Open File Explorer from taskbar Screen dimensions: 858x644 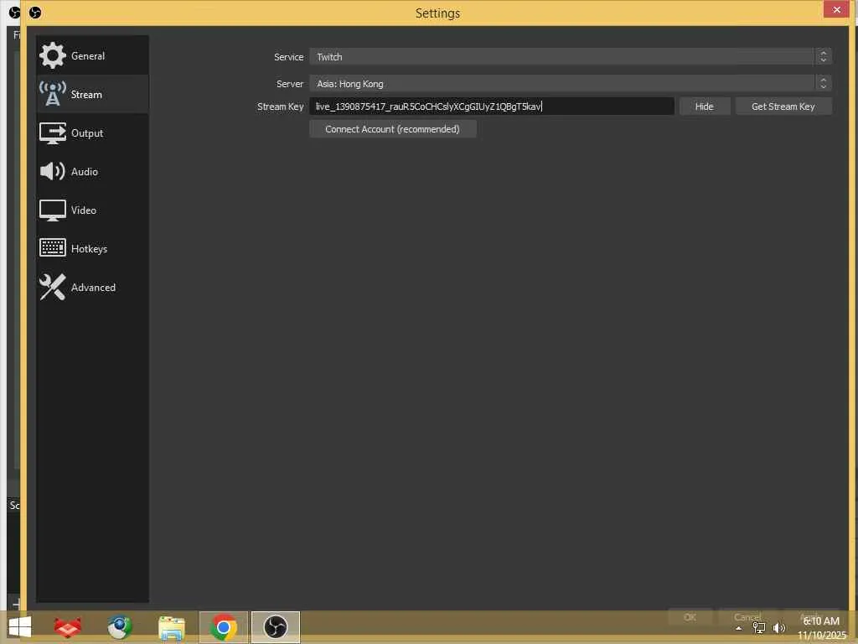pos(171,627)
